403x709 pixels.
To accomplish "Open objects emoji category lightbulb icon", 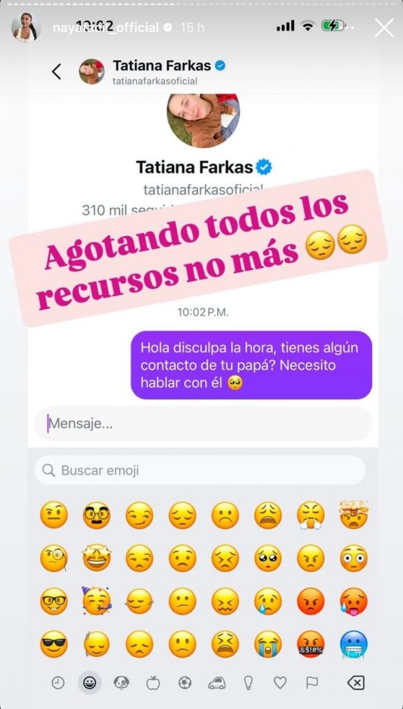I will point(249,683).
